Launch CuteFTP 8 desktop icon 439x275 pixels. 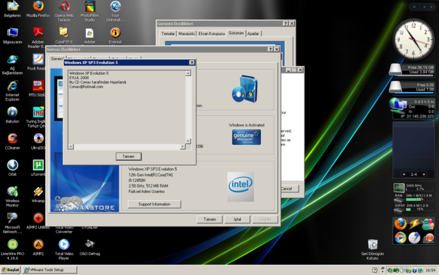click(x=64, y=35)
